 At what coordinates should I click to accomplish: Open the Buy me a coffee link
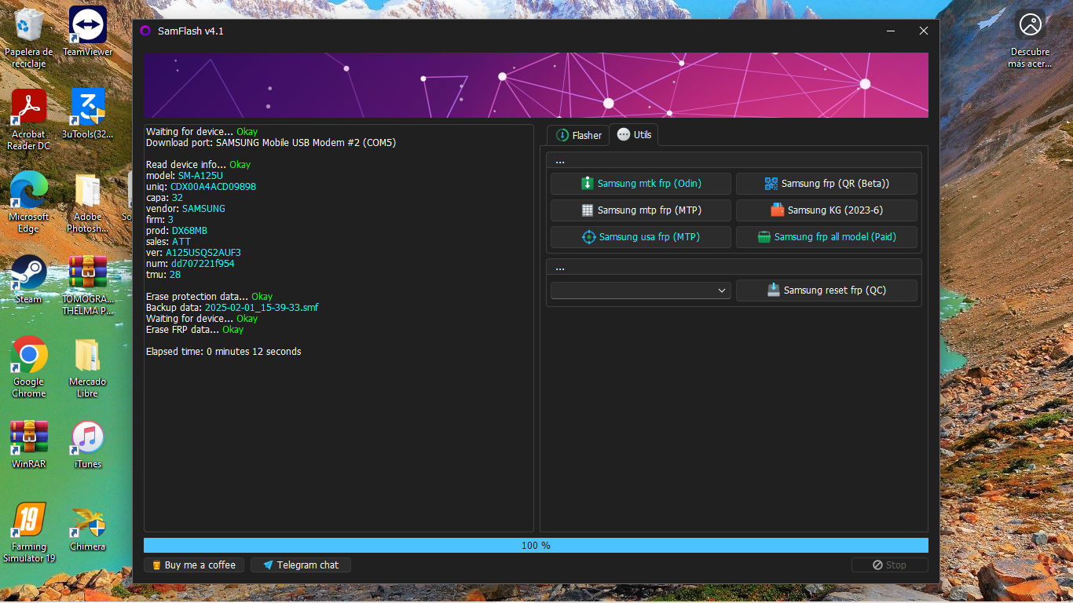point(194,565)
